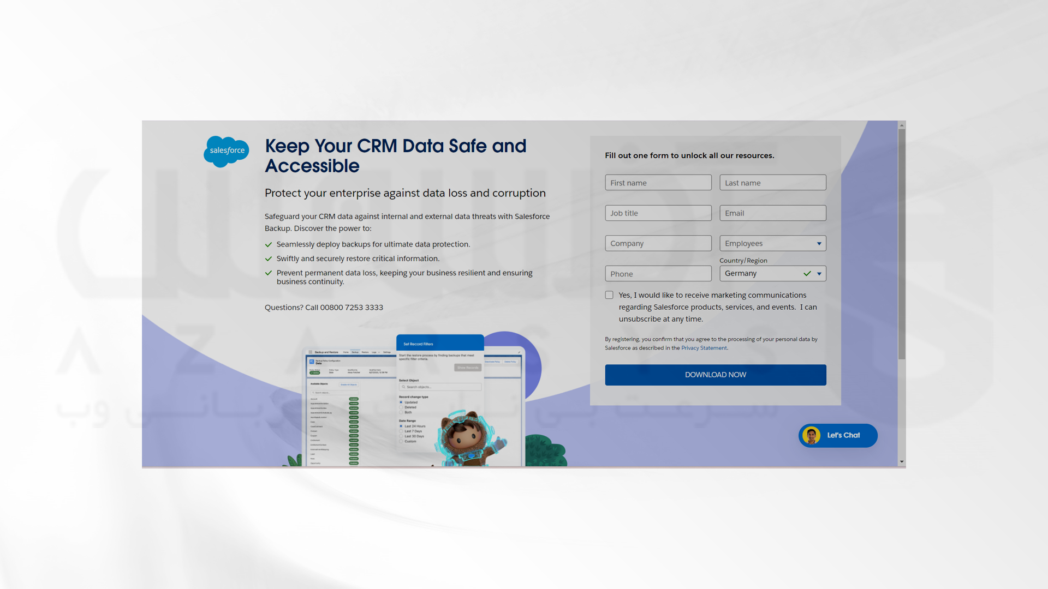Click the green checkmark beside 'Prevent permanent data loss'
Screen dimensions: 1048x589
(x=268, y=273)
